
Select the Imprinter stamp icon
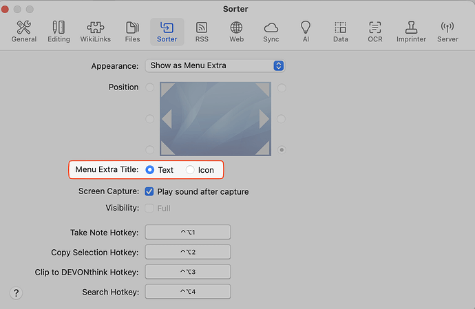pyautogui.click(x=411, y=31)
